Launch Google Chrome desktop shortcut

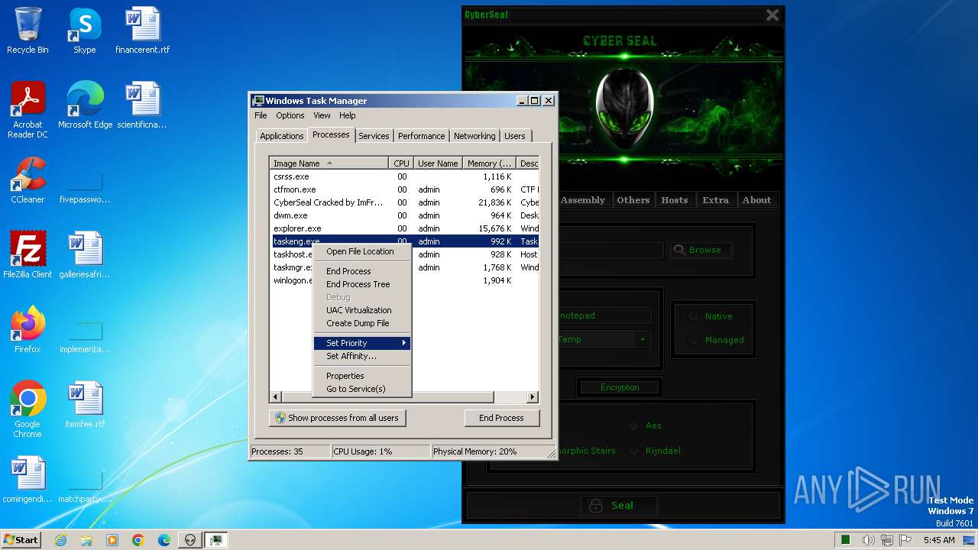pyautogui.click(x=28, y=409)
